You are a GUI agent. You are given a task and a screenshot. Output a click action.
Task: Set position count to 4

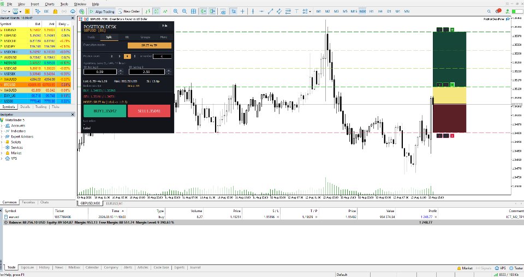(x=127, y=56)
